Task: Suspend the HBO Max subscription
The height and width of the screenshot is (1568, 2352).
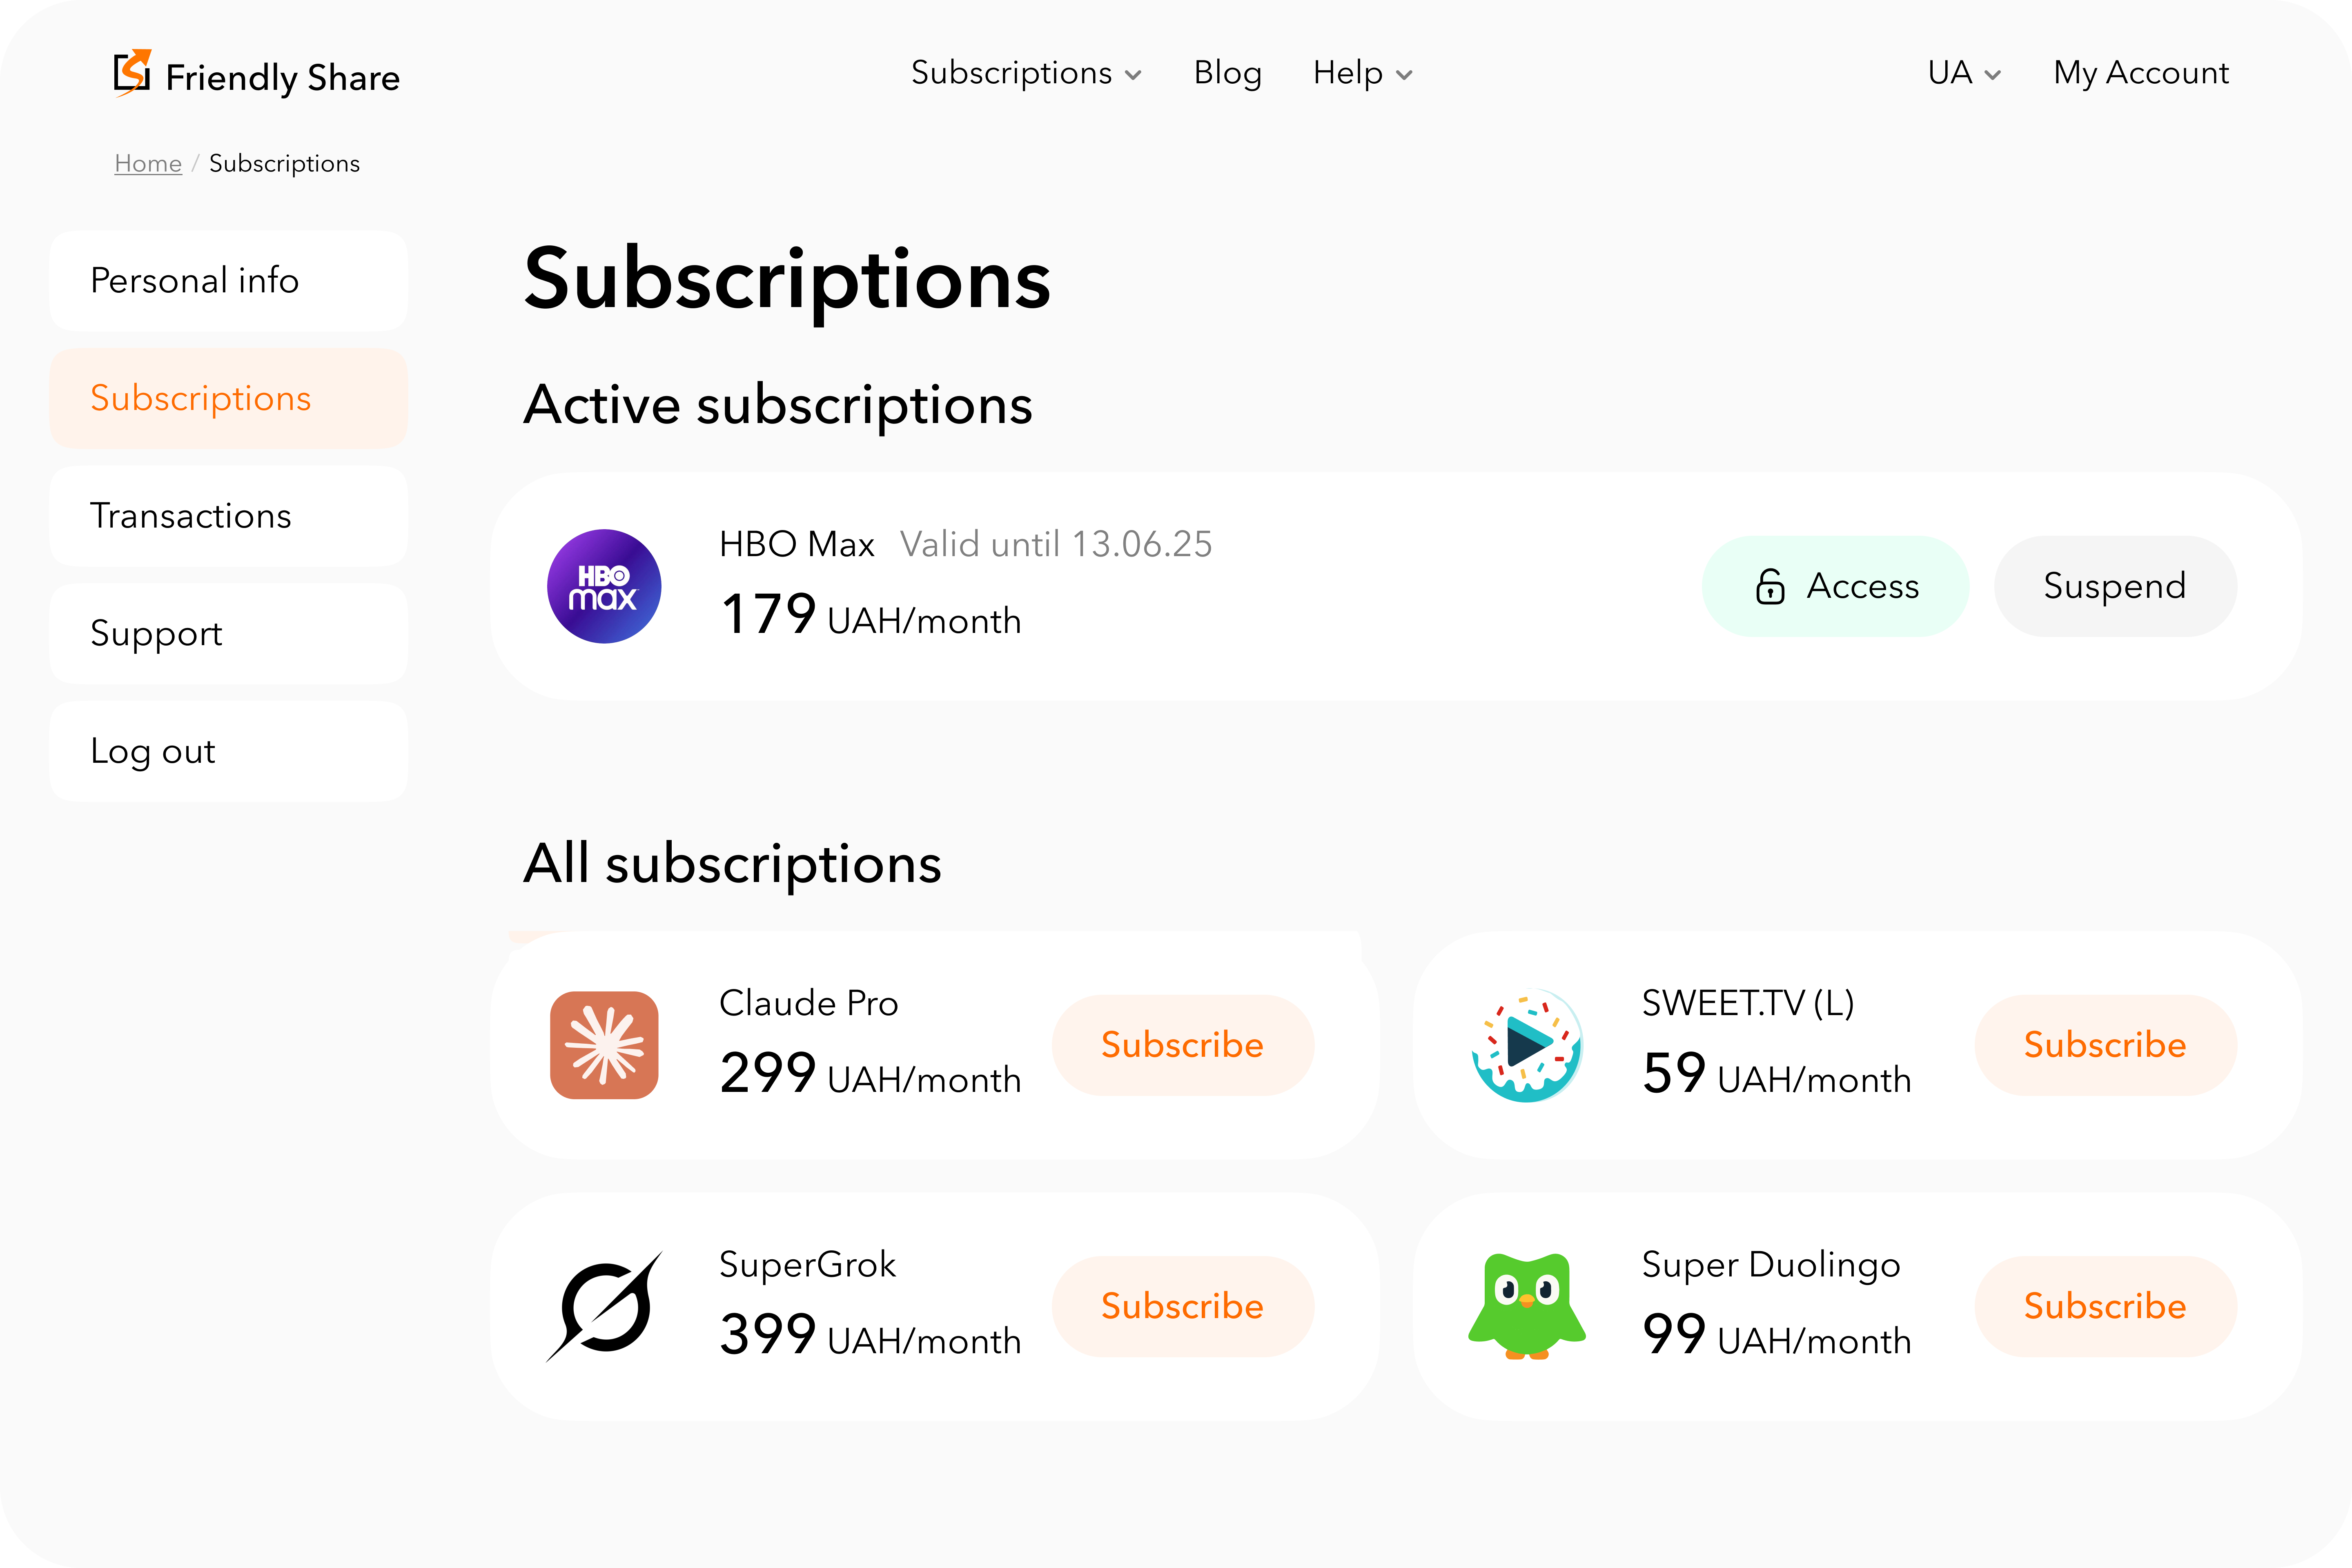Action: click(2114, 586)
